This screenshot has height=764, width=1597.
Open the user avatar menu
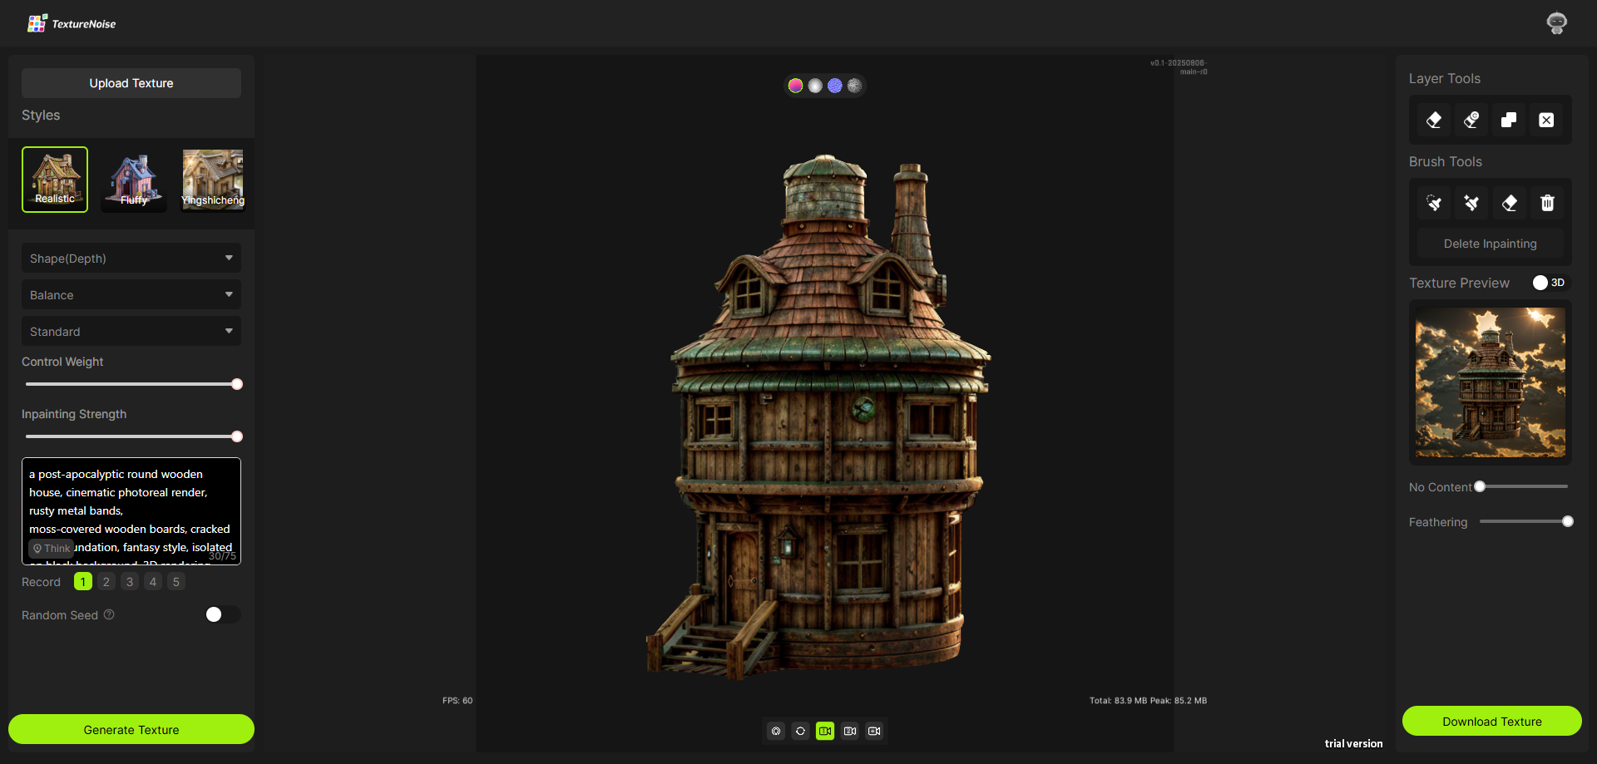point(1557,23)
